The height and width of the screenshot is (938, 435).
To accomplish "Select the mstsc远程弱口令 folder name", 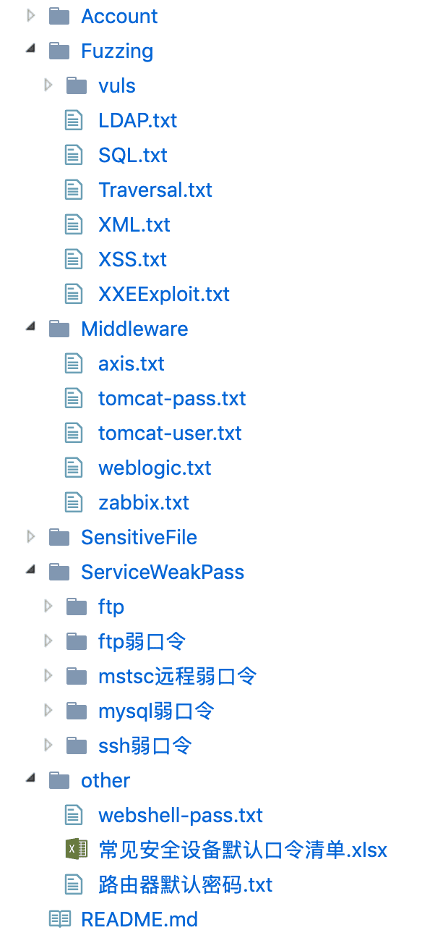I will (177, 676).
